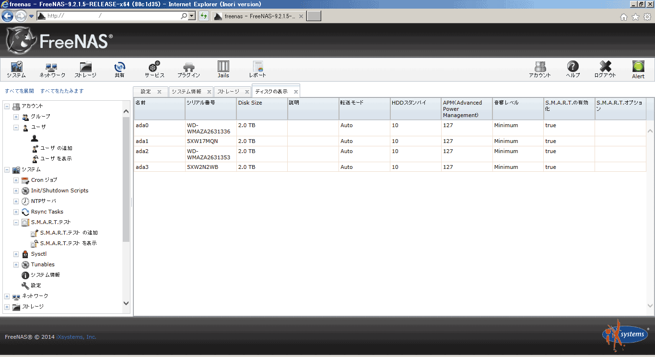Open the サービス toolbar icon
The height and width of the screenshot is (357, 655).
click(x=154, y=70)
